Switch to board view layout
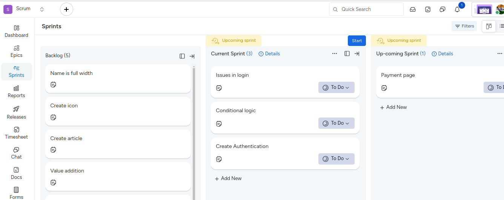This screenshot has width=504, height=200. (489, 26)
